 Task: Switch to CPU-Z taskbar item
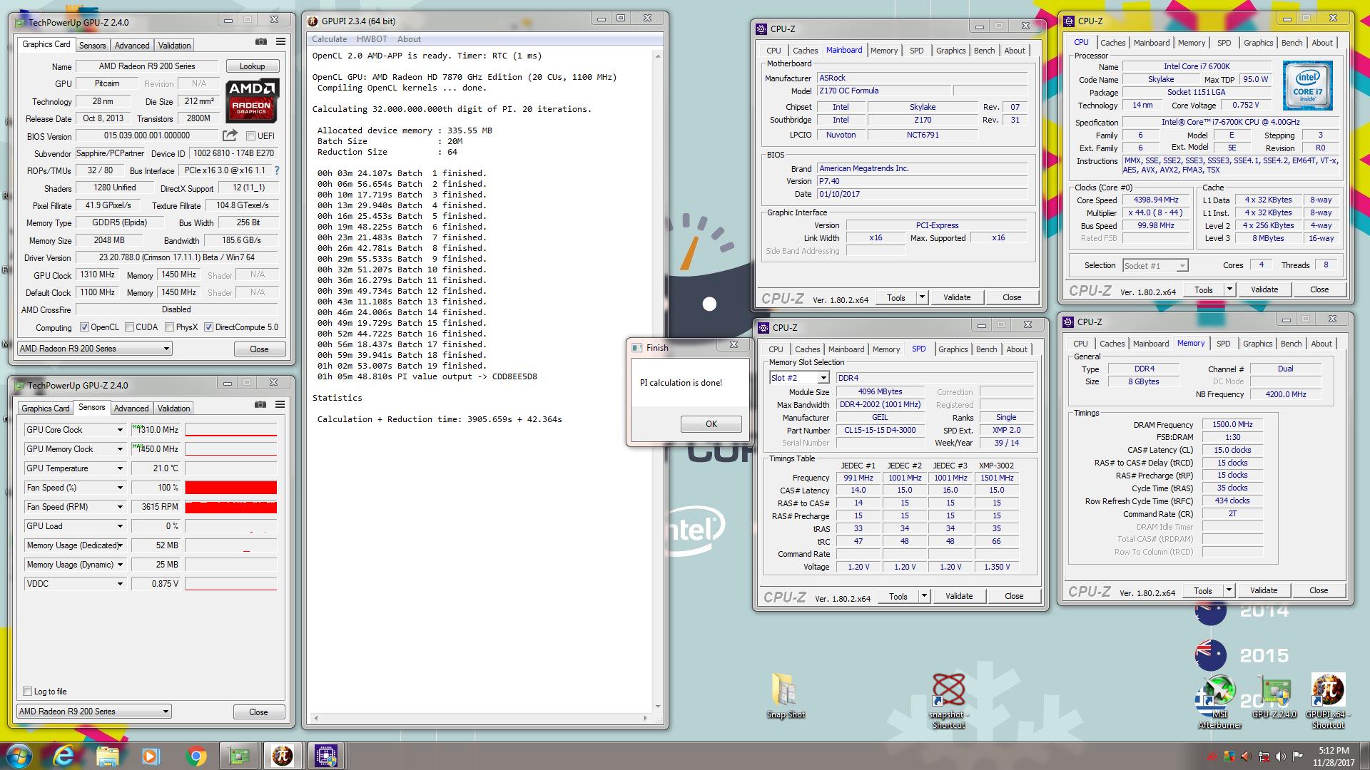[x=326, y=756]
